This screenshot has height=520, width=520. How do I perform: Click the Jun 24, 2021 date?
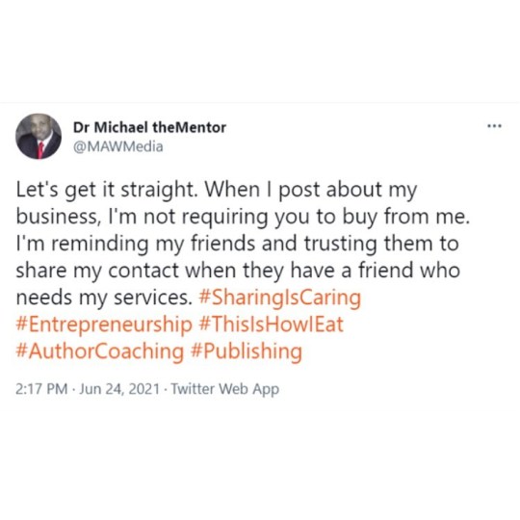point(119,389)
